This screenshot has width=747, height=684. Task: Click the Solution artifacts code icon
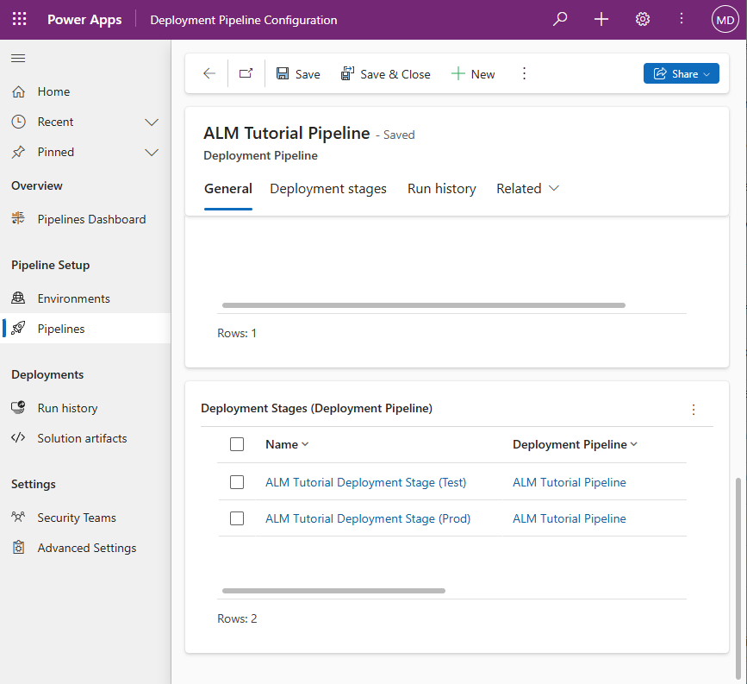[x=18, y=438]
